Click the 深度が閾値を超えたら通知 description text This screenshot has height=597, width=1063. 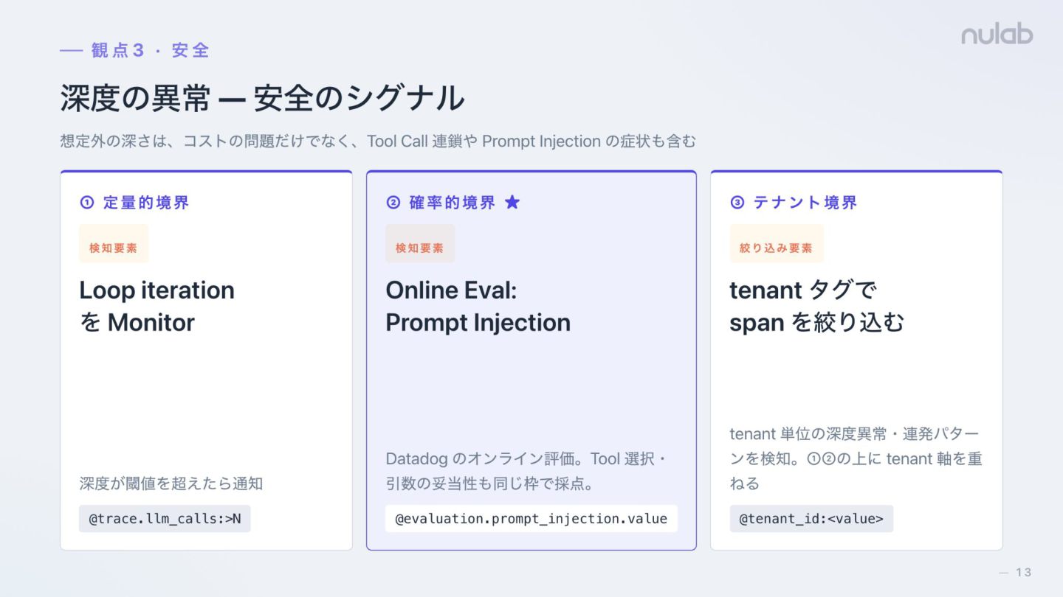click(171, 483)
